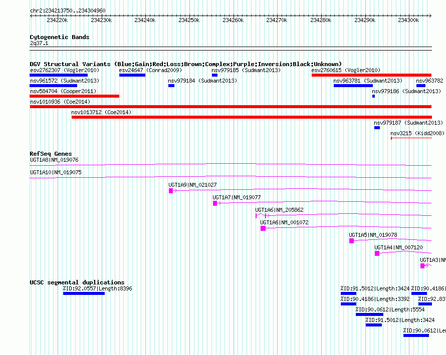Click the nsv979185 (Sudmant2013) variant label

(246, 70)
